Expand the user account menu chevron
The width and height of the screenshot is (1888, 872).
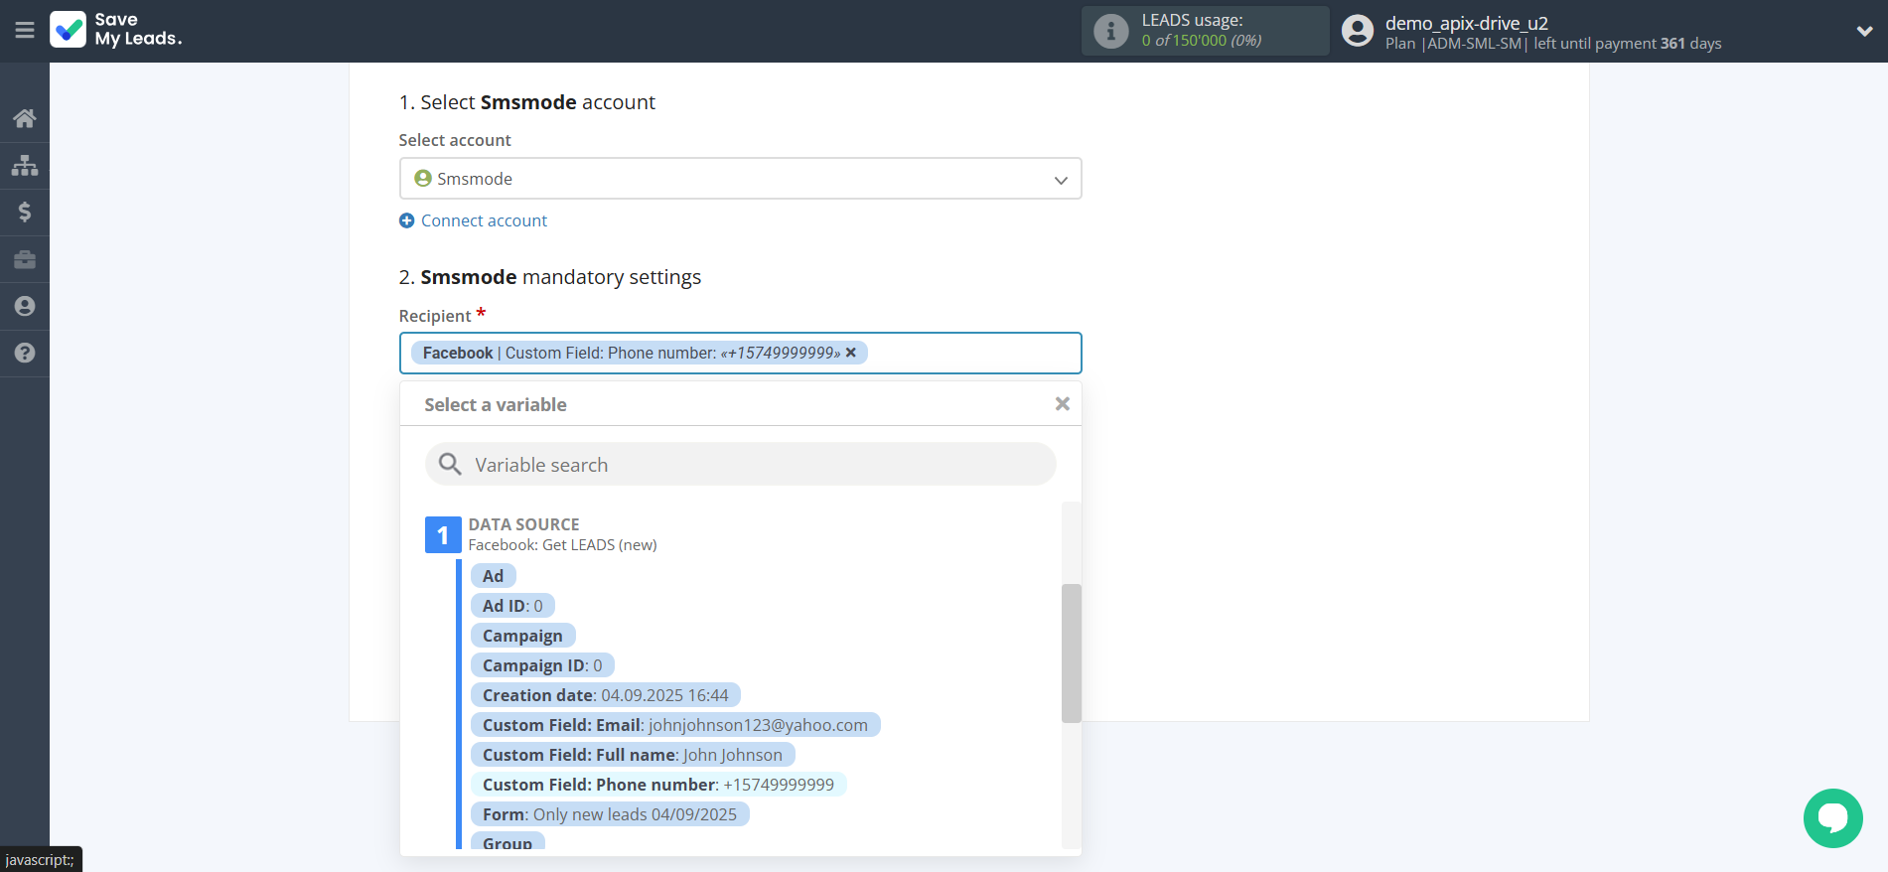coord(1864,31)
